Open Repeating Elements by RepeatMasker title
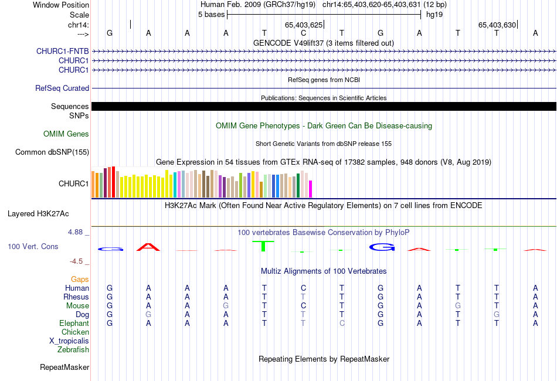Screen dimensions: 557x381 click(x=324, y=359)
